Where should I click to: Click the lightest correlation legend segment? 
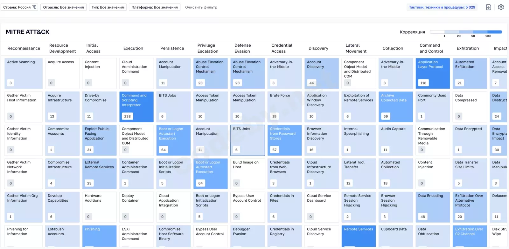437,32
